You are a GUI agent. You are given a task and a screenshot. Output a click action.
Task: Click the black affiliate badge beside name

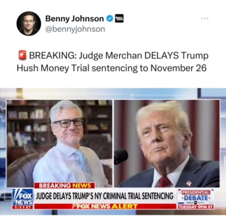coord(119,19)
